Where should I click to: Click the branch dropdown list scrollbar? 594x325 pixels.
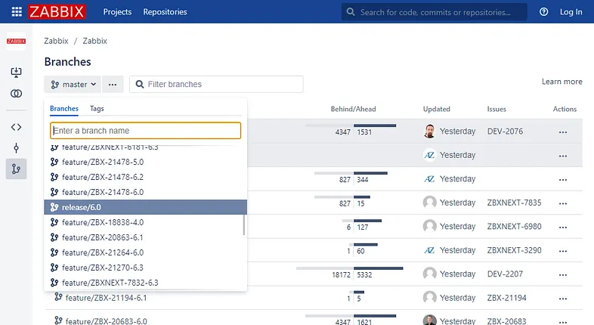pyautogui.click(x=243, y=224)
